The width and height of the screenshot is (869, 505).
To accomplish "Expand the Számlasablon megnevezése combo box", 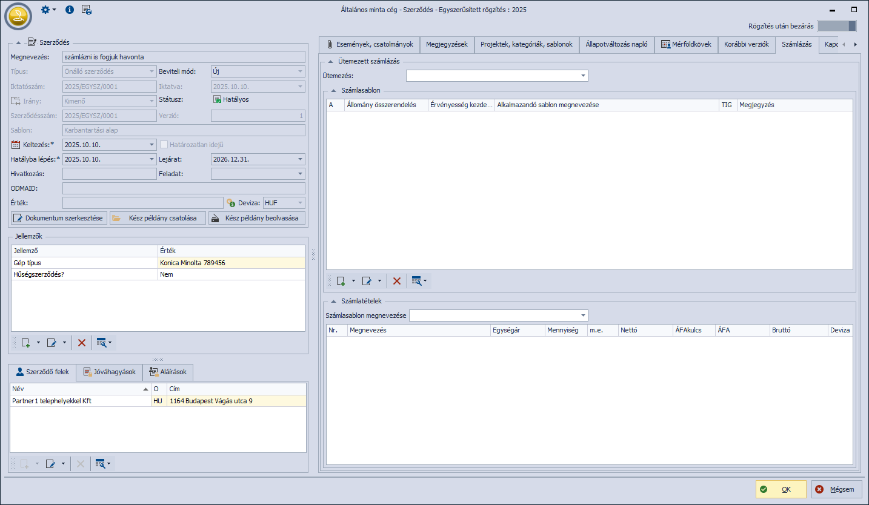I will (x=583, y=315).
